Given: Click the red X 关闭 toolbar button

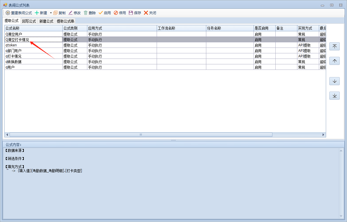Looking at the screenshot, I should point(146,13).
